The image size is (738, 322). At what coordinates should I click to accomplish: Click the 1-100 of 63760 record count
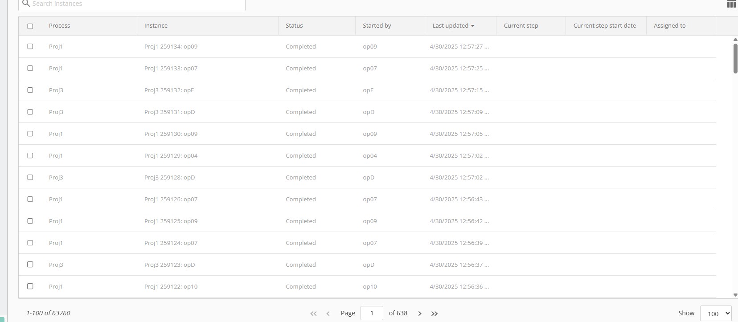click(48, 313)
